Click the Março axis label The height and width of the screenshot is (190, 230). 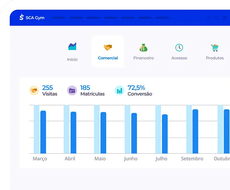40,159
